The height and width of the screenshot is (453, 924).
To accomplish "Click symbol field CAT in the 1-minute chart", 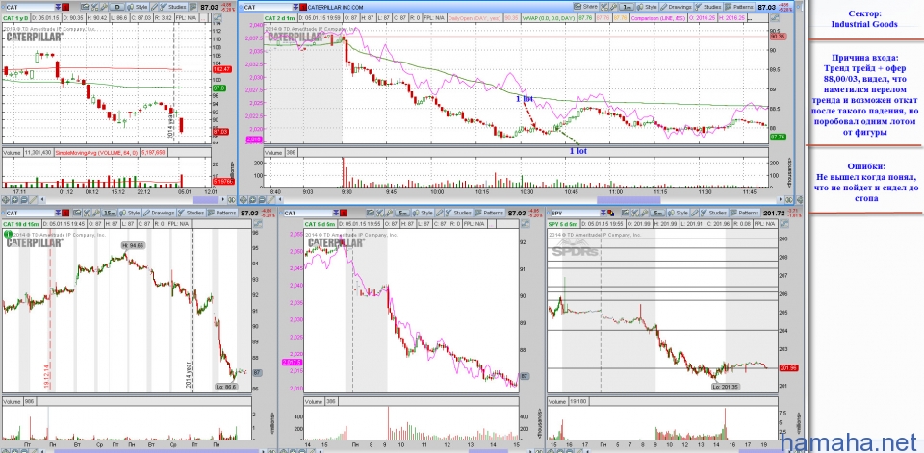I will tap(269, 7).
